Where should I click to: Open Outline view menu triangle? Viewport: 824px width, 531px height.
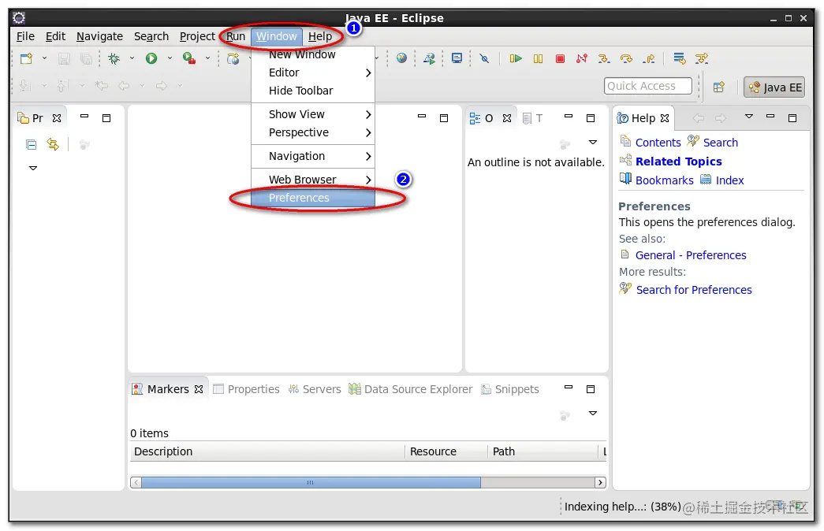point(593,143)
